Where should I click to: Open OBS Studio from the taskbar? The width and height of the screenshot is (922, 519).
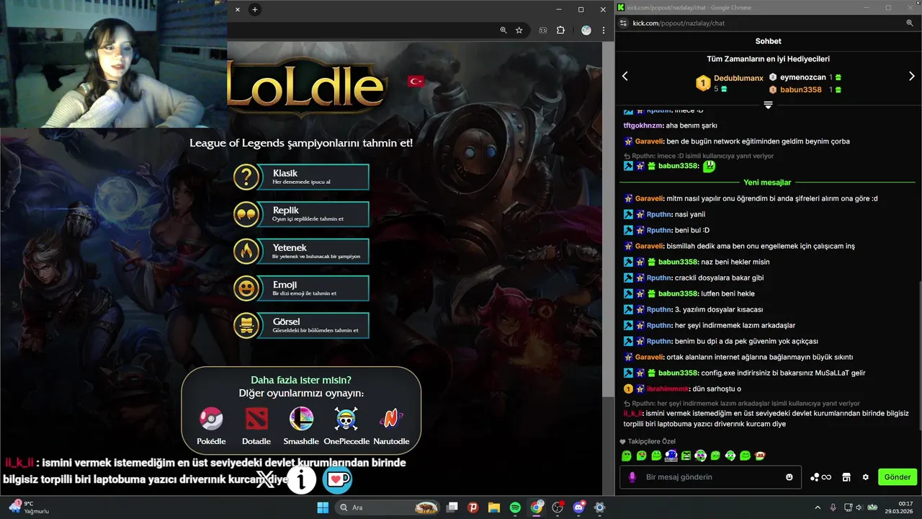tap(558, 507)
